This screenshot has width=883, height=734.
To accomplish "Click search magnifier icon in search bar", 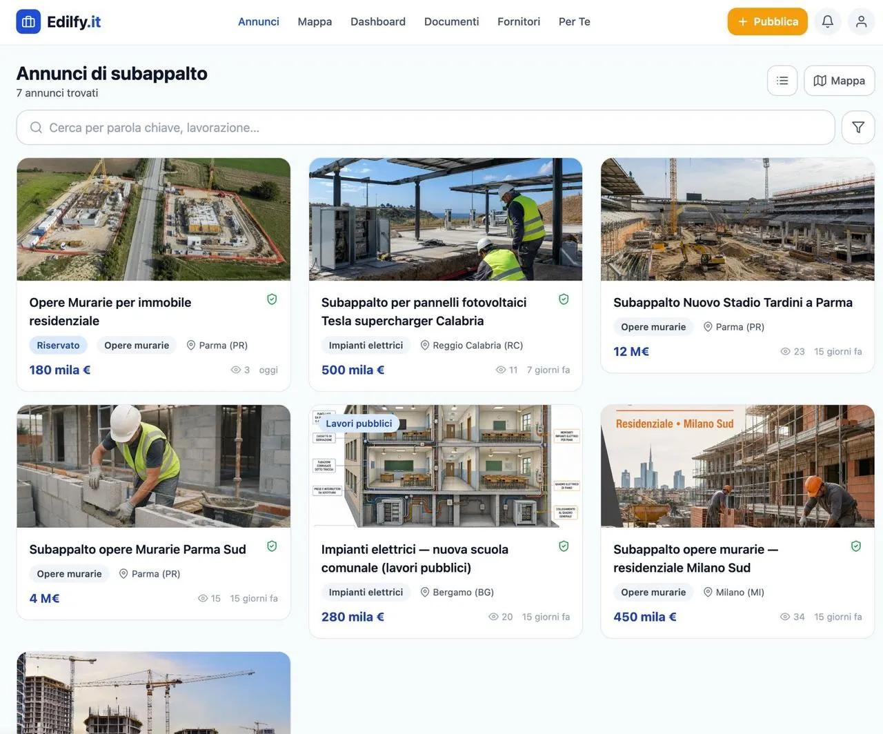I will point(36,128).
